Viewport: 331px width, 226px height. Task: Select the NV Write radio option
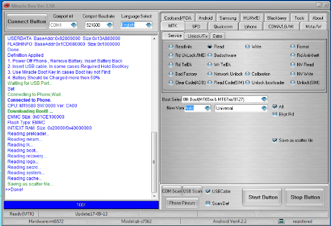tap(293, 74)
